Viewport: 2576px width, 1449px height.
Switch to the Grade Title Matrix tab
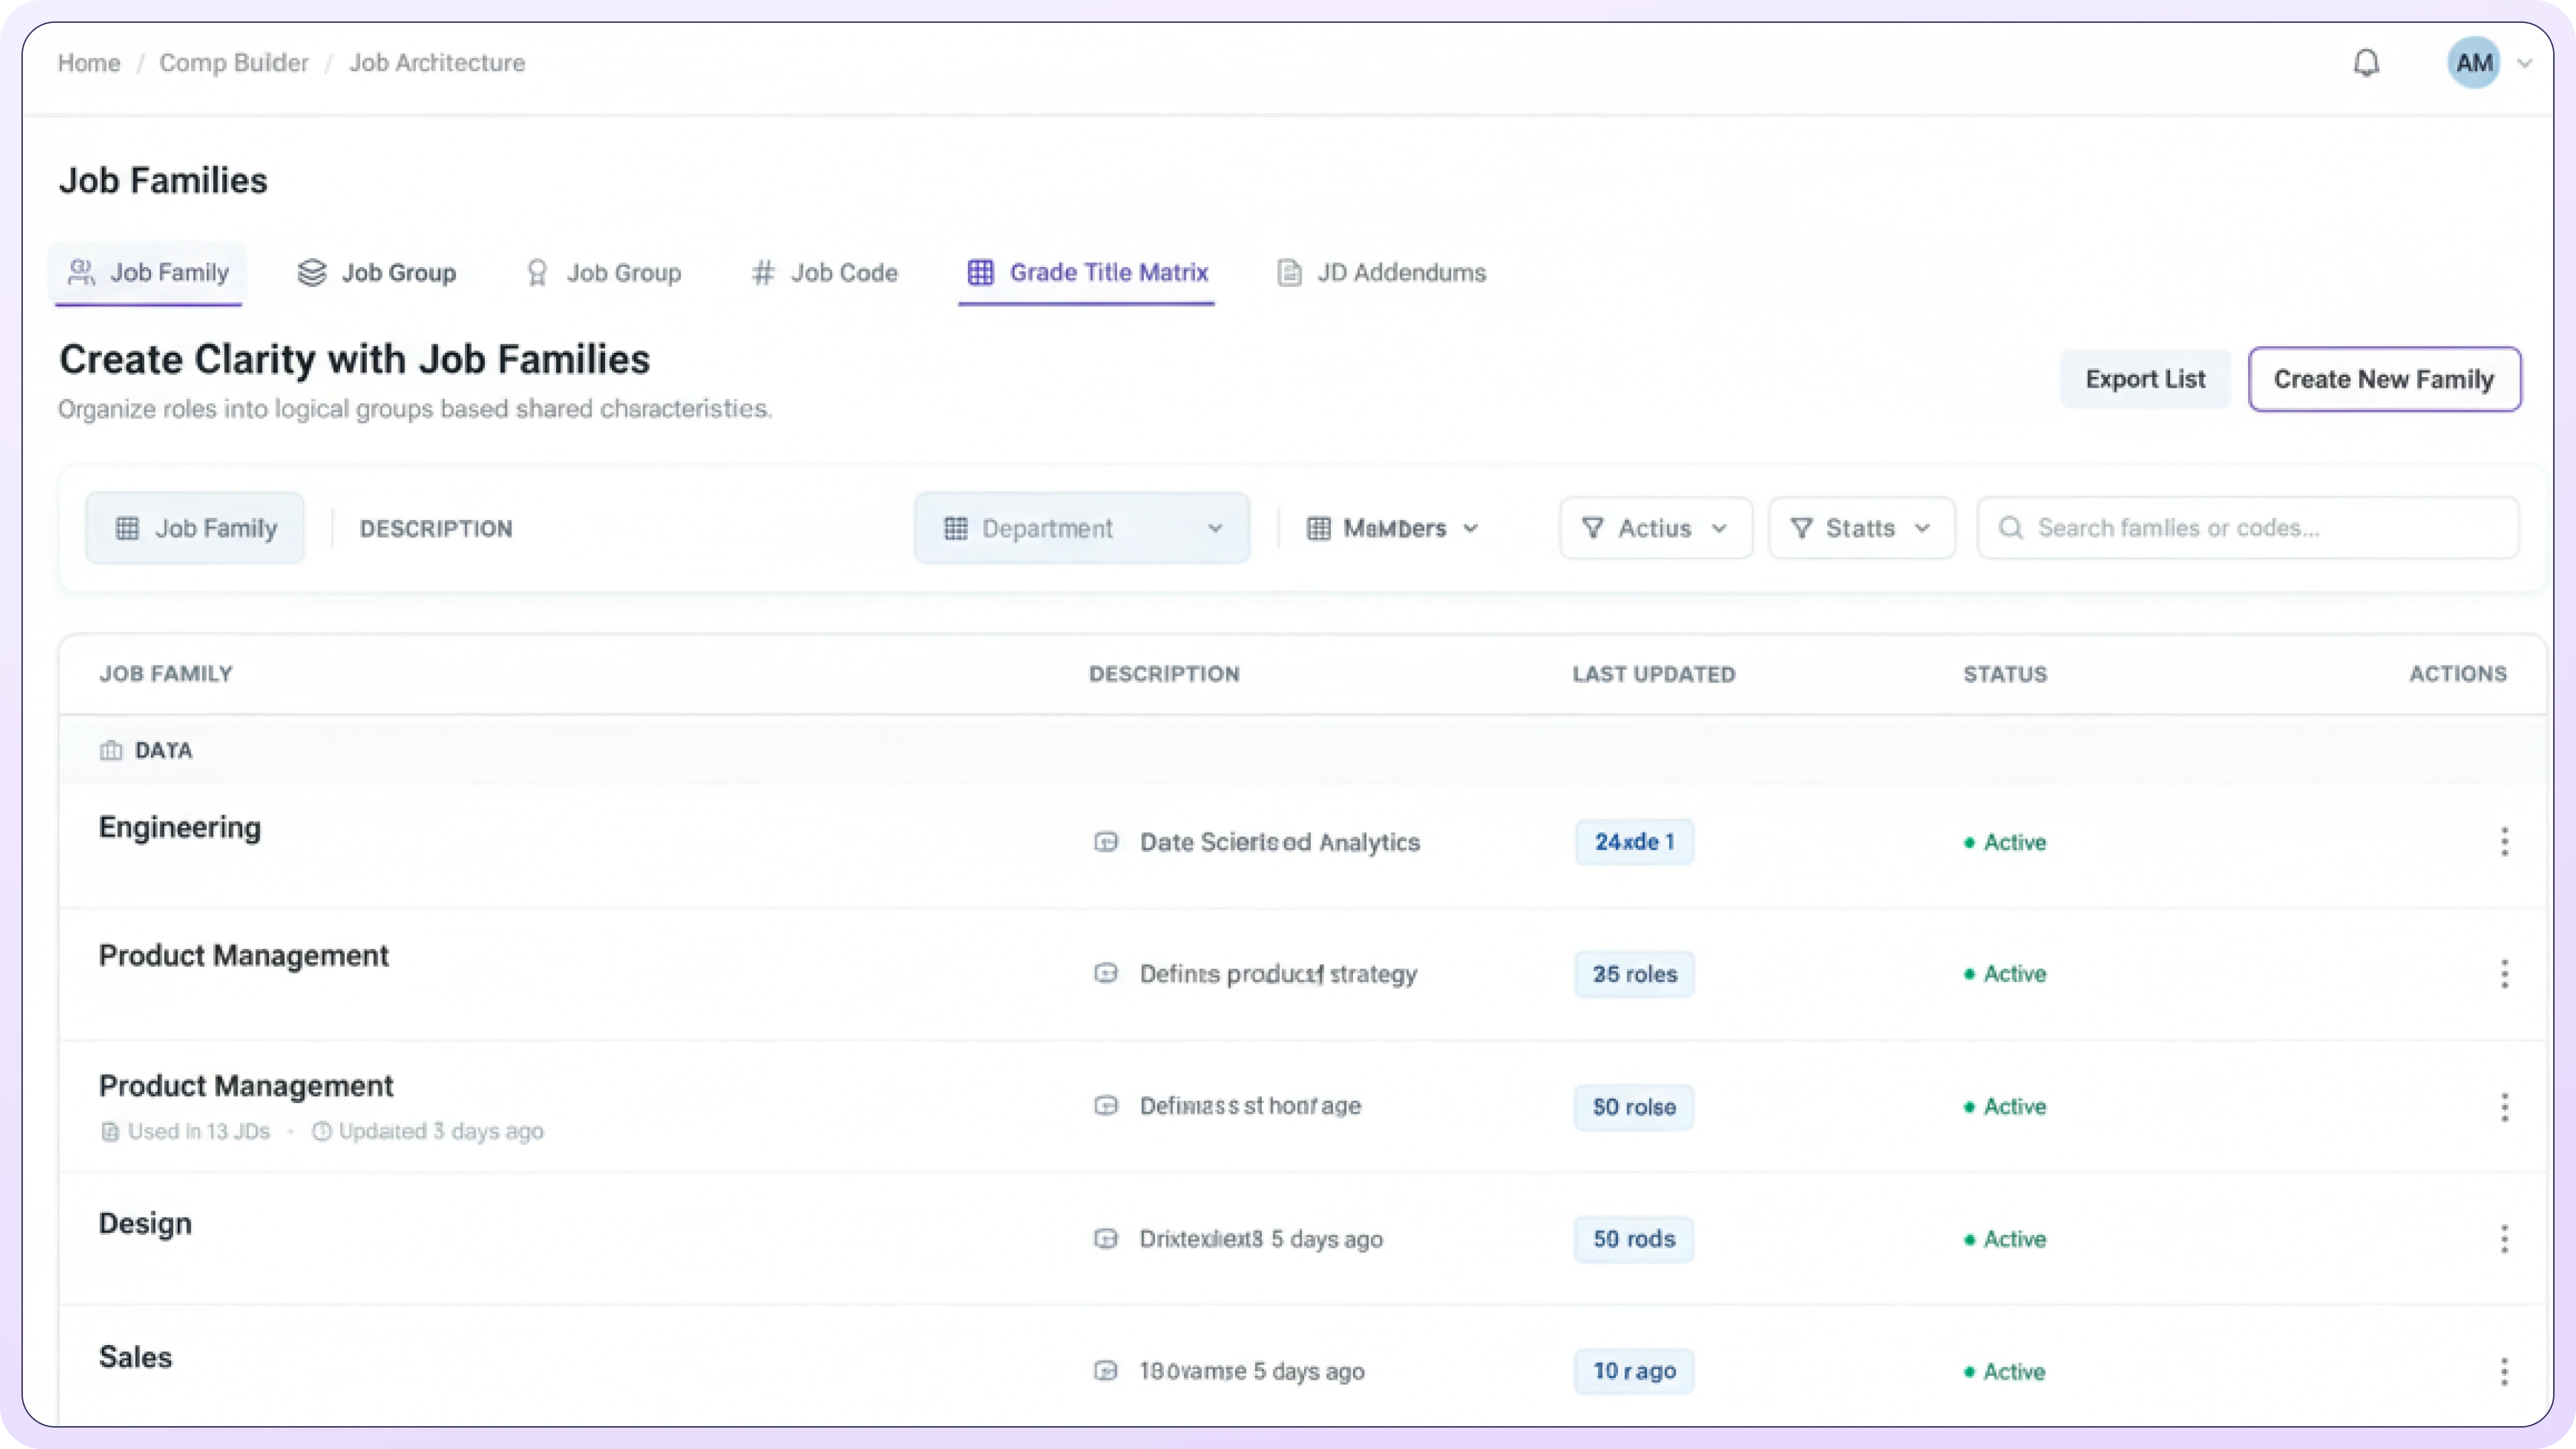pos(1087,273)
